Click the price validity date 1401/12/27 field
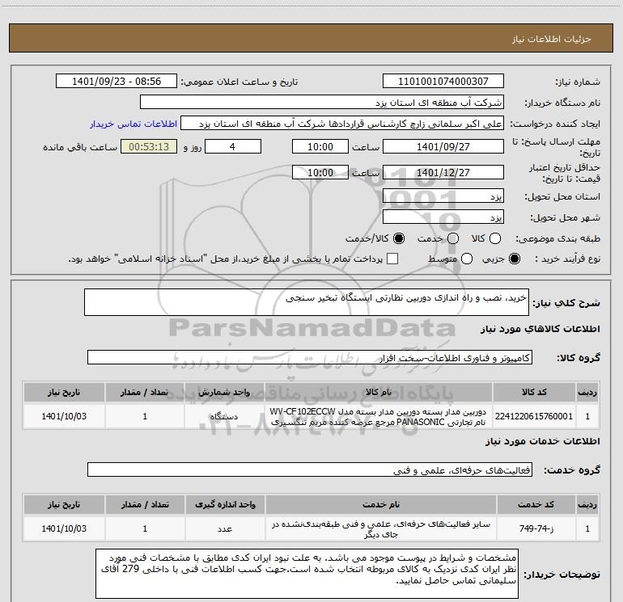This screenshot has height=602, width=623. [443, 172]
